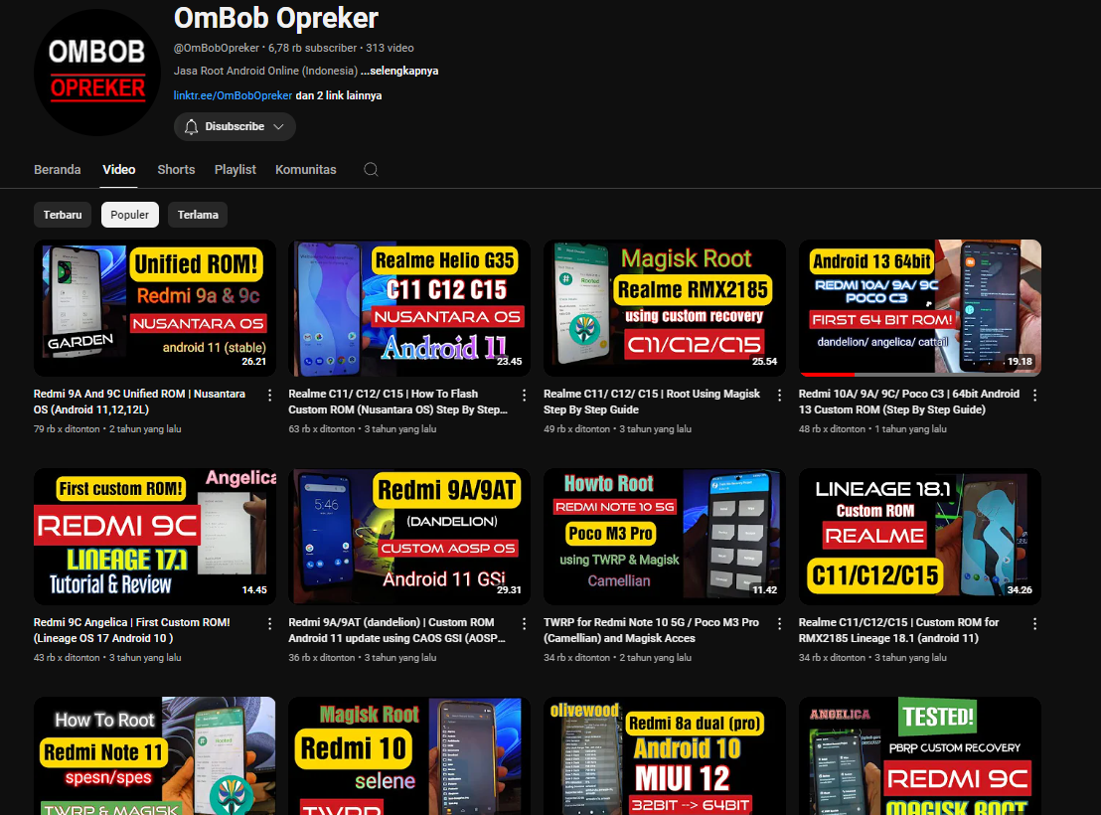Open title Redmi 9C Angelica First Custom ROM
Screen dimensions: 1101x815
point(132,630)
